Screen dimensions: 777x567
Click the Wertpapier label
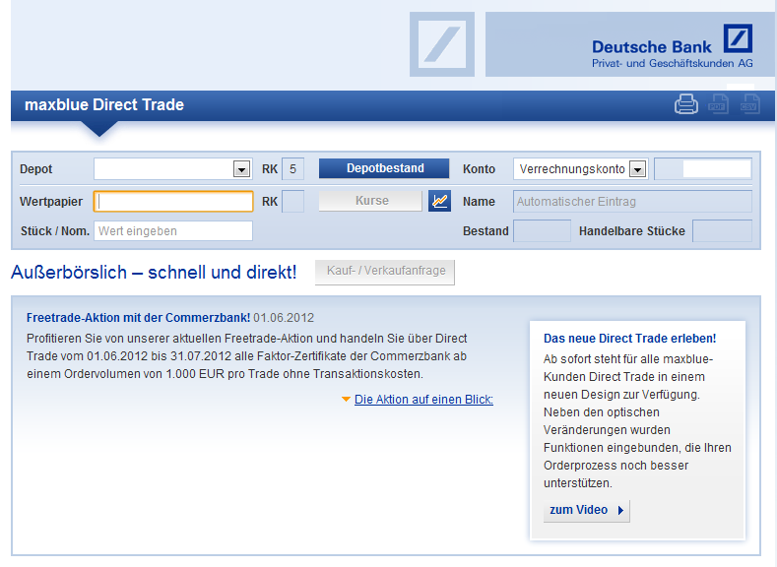point(51,202)
